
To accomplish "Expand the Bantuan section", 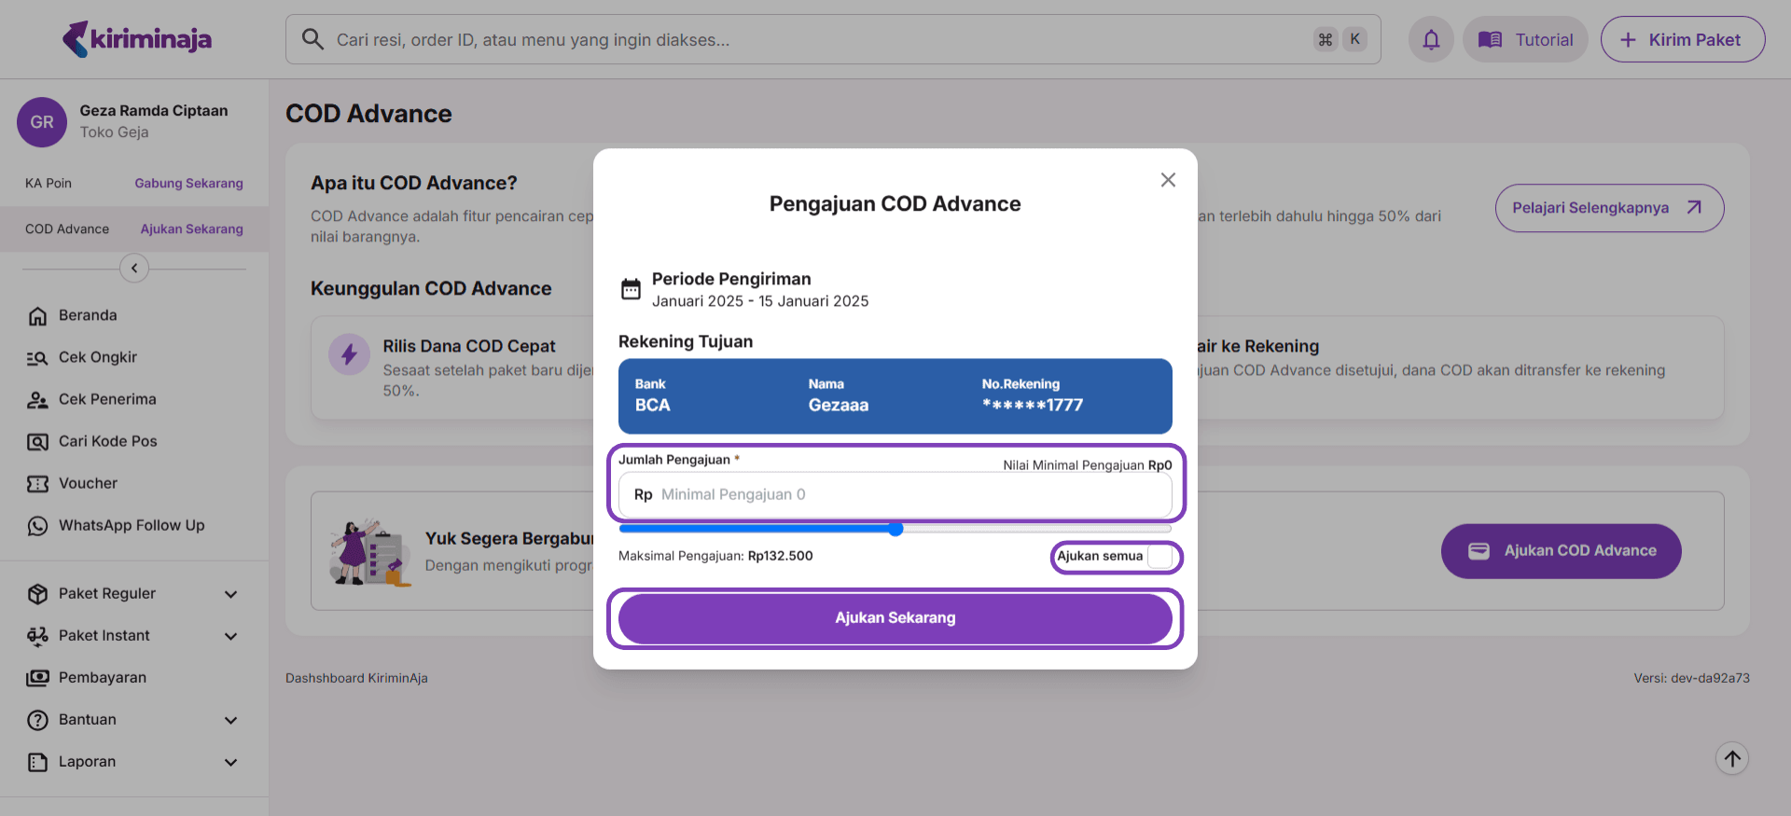I will pos(230,720).
